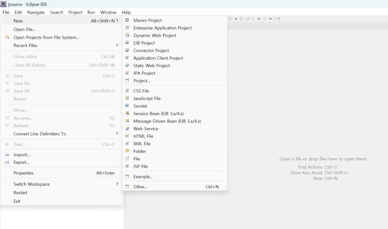388x229 pixels.
Task: Select EJB Project from New submenu
Action: (175, 43)
